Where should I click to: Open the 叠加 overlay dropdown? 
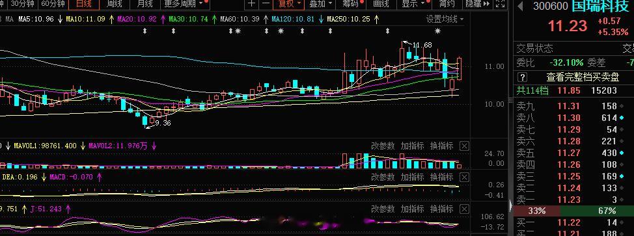tap(320, 4)
